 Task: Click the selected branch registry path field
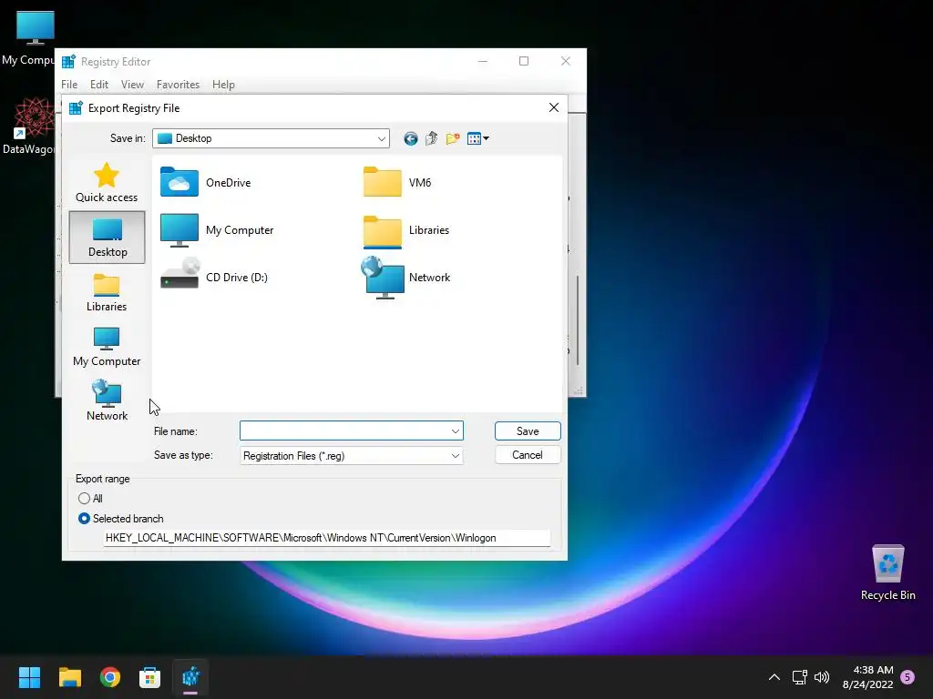click(327, 538)
